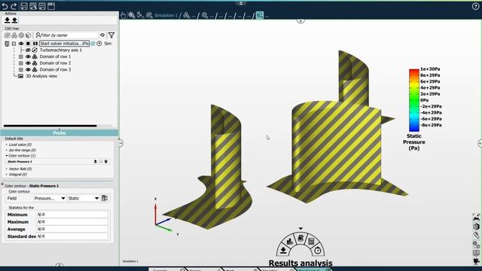
Task: Expand the right panel with side arrow handle
Action: click(x=480, y=143)
